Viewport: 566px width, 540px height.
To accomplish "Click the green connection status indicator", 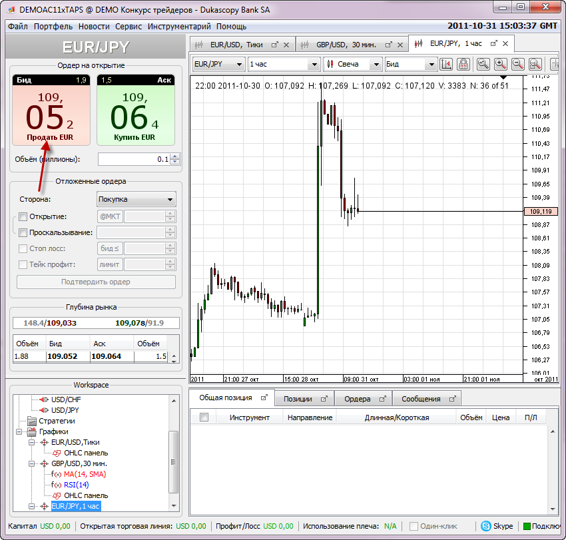I will tap(527, 526).
